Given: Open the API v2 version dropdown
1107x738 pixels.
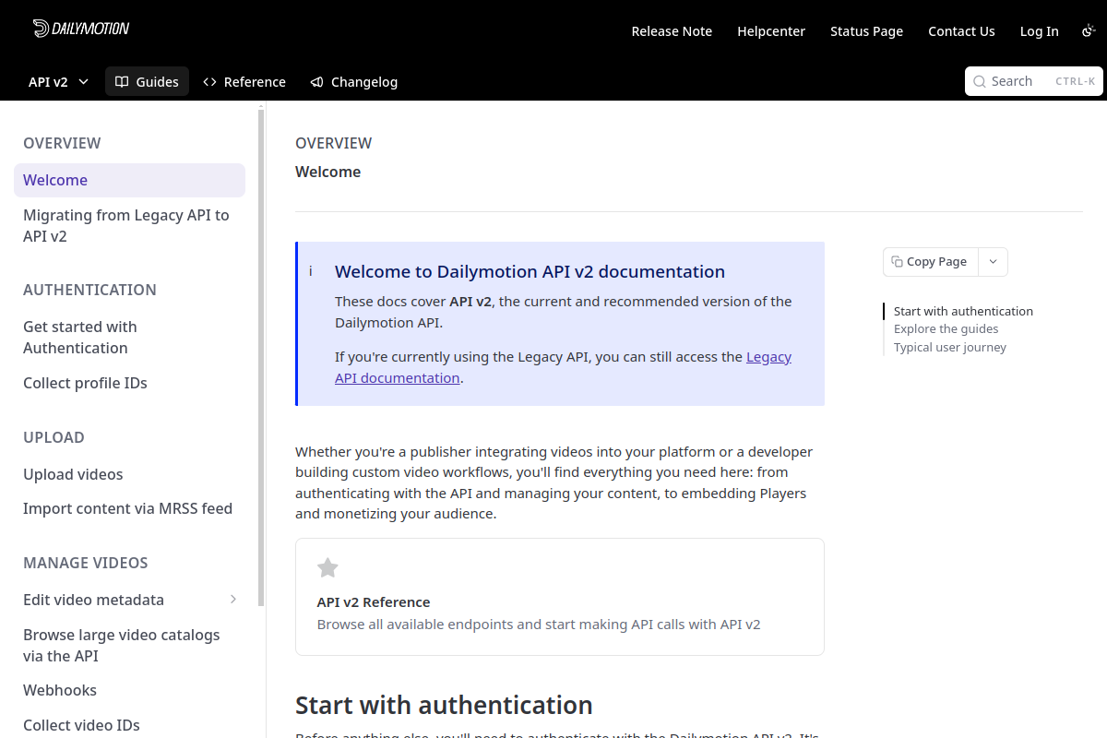Looking at the screenshot, I should (x=58, y=81).
